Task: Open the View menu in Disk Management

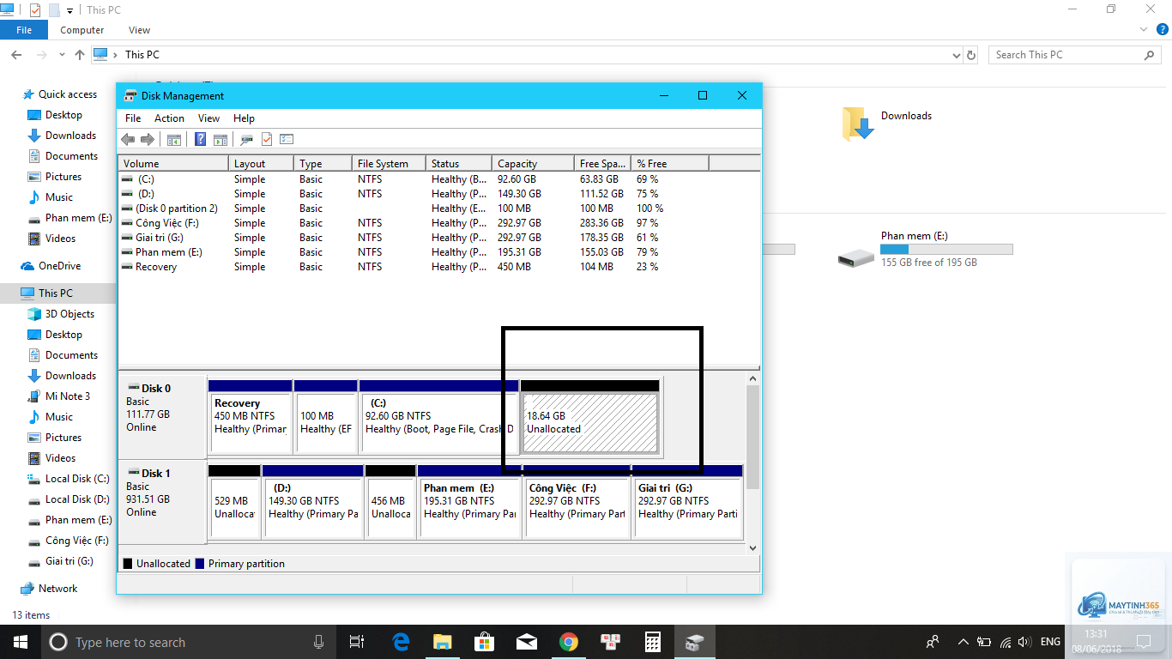Action: point(208,118)
